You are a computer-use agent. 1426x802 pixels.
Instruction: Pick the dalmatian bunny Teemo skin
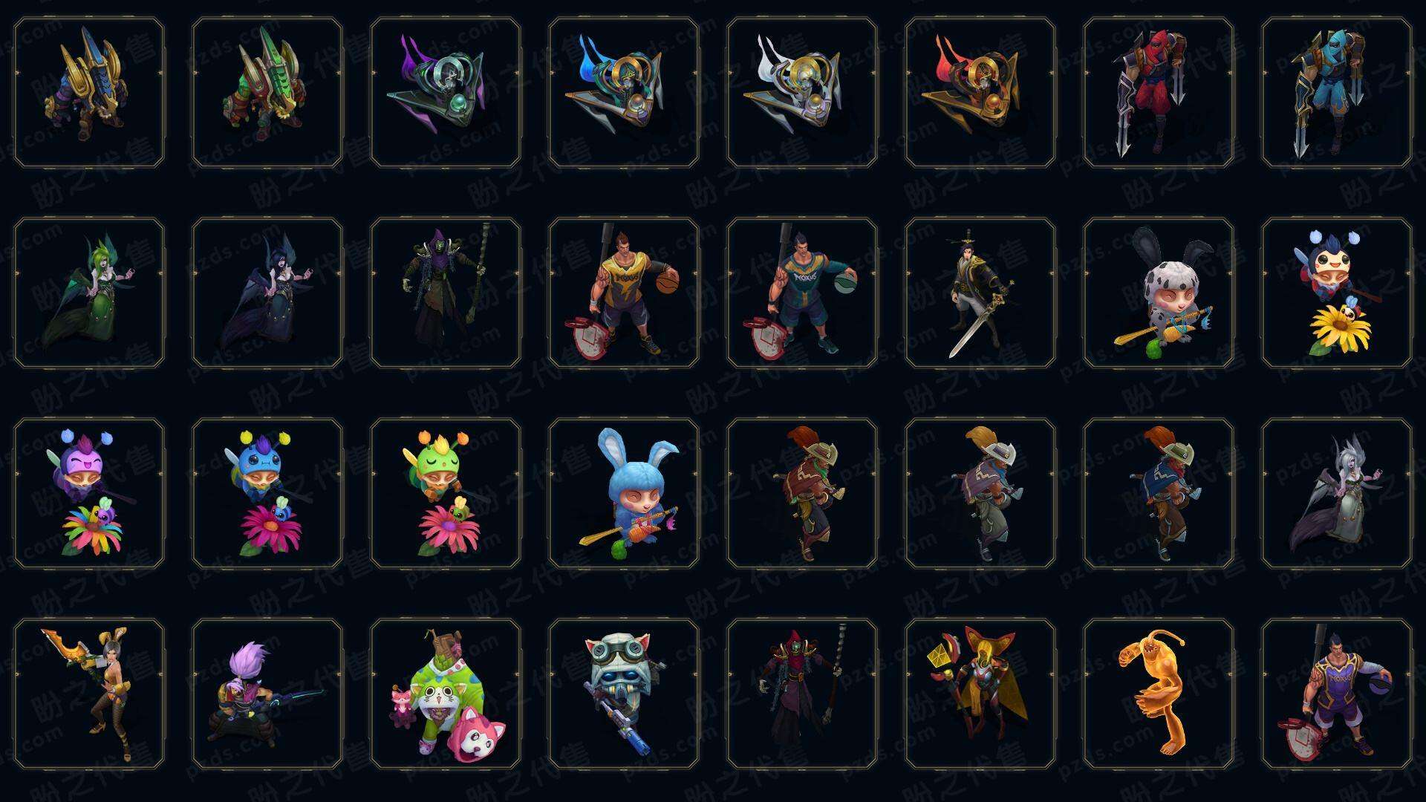coord(1159,293)
